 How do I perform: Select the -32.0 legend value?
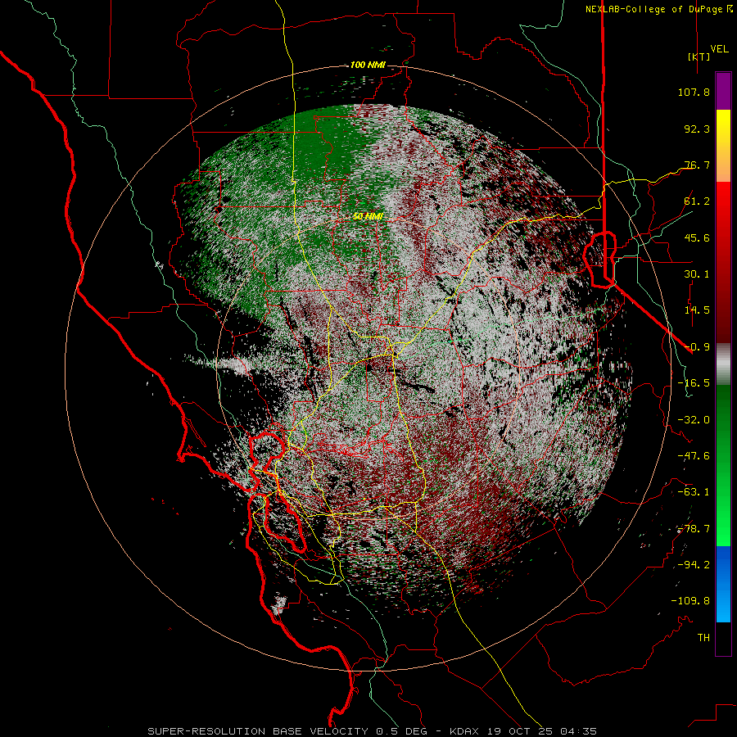click(x=694, y=420)
